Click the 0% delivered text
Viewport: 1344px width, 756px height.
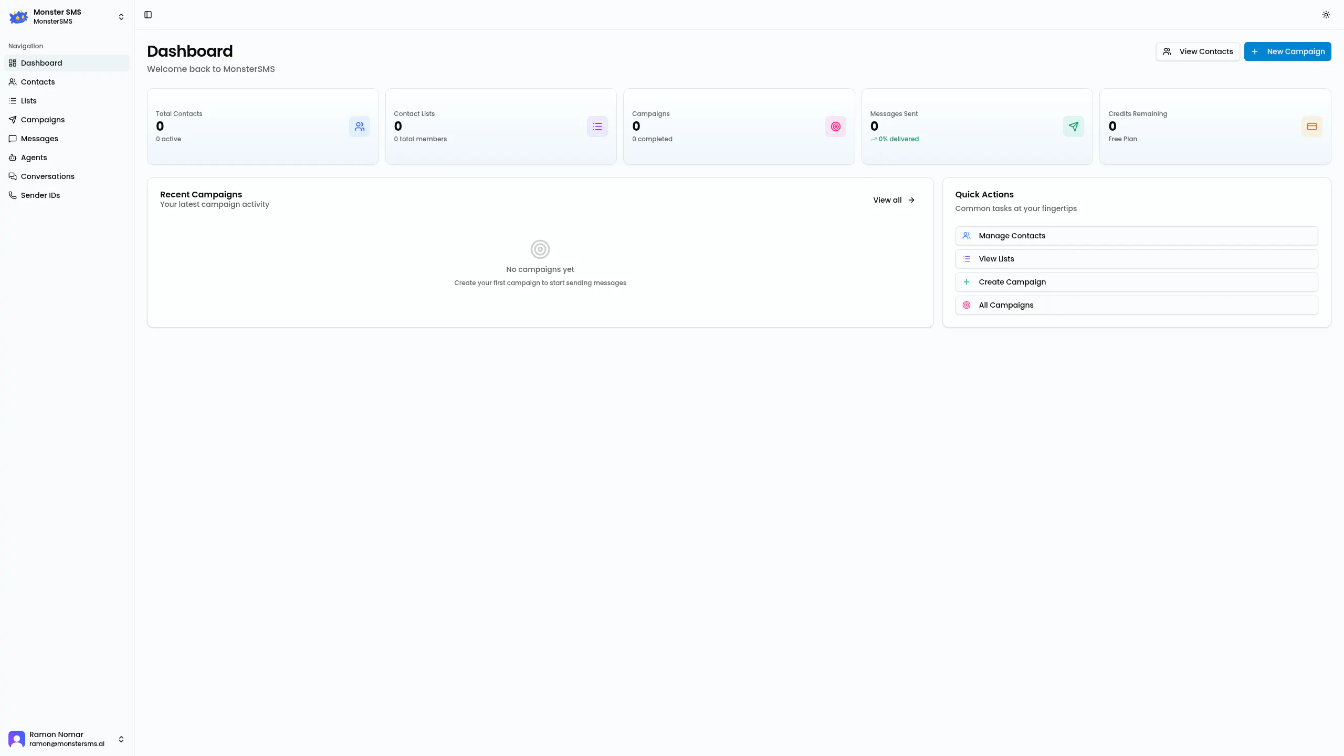point(898,139)
